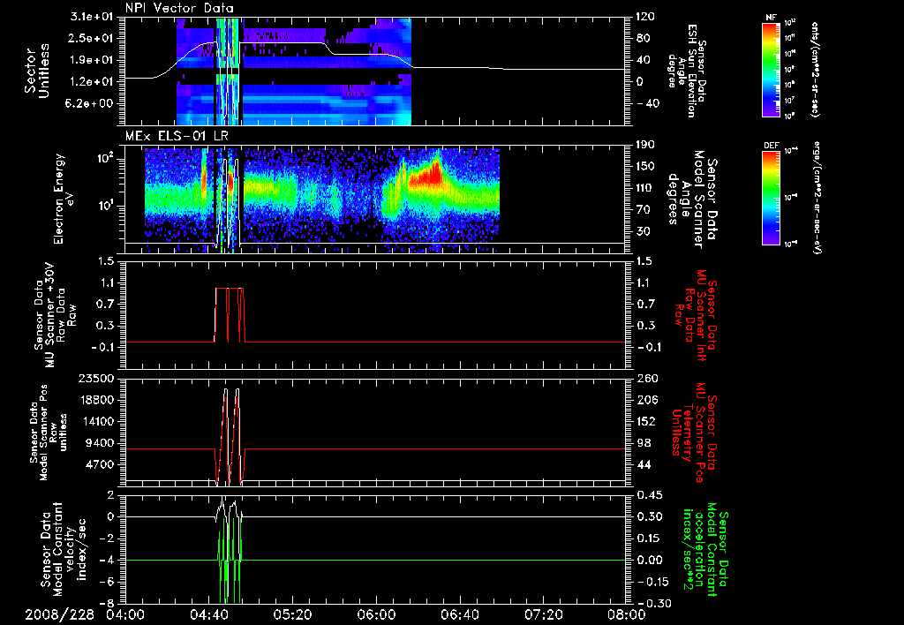Viewport: 904px width, 625px height.
Task: Click the NPI sector spectrogram plot area
Action: click(x=294, y=71)
